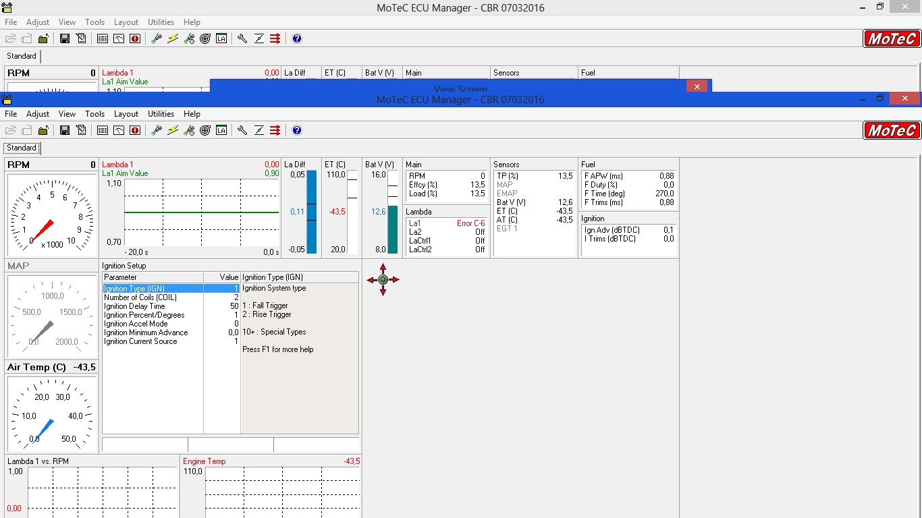The height and width of the screenshot is (518, 922).
Task: Click the red up arrow of the navigation cross
Action: (x=383, y=268)
